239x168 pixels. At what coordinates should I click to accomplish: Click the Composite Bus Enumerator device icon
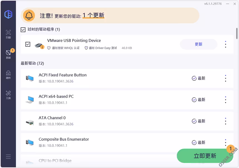(x=29, y=142)
